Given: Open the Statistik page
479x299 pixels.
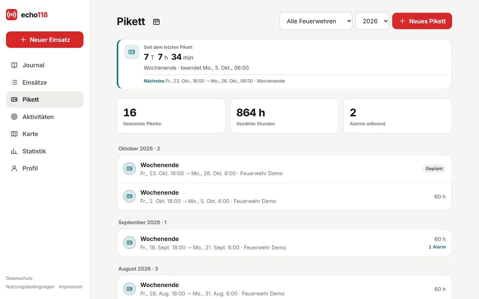Looking at the screenshot, I should point(45,151).
